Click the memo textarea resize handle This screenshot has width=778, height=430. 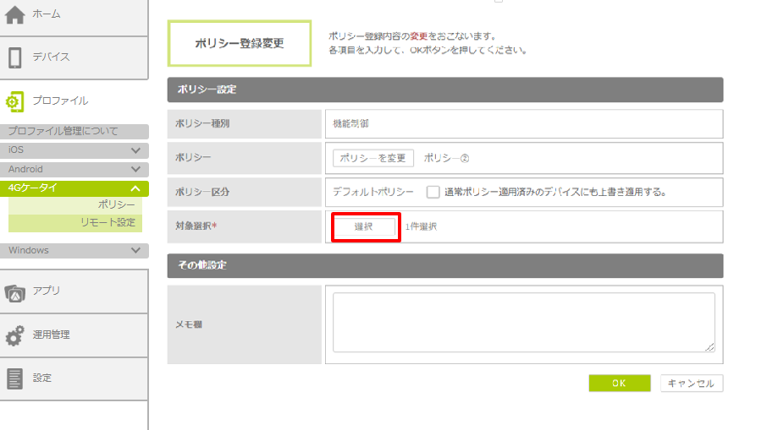[710, 347]
